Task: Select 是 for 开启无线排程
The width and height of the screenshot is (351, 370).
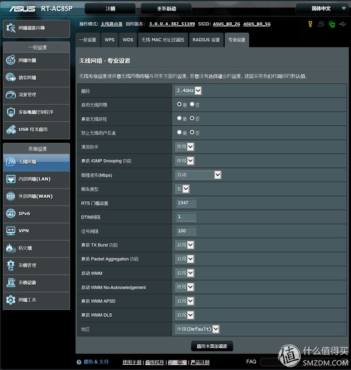Action: coord(180,118)
